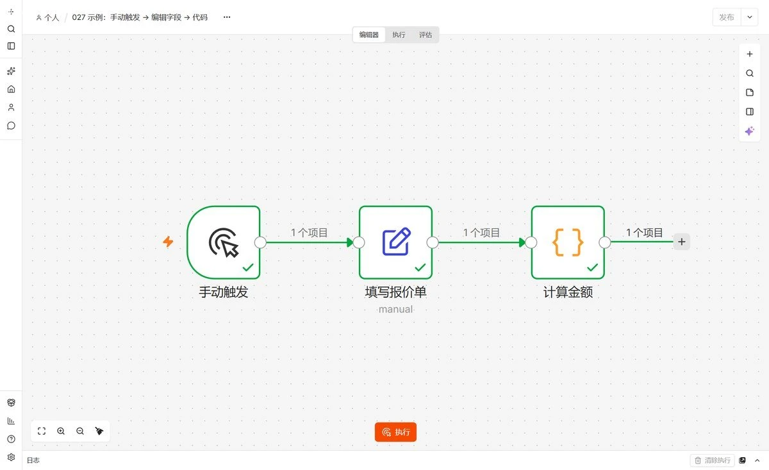This screenshot has height=470, width=769.
Task: Open the cube icon in sidebar
Action: [11, 403]
